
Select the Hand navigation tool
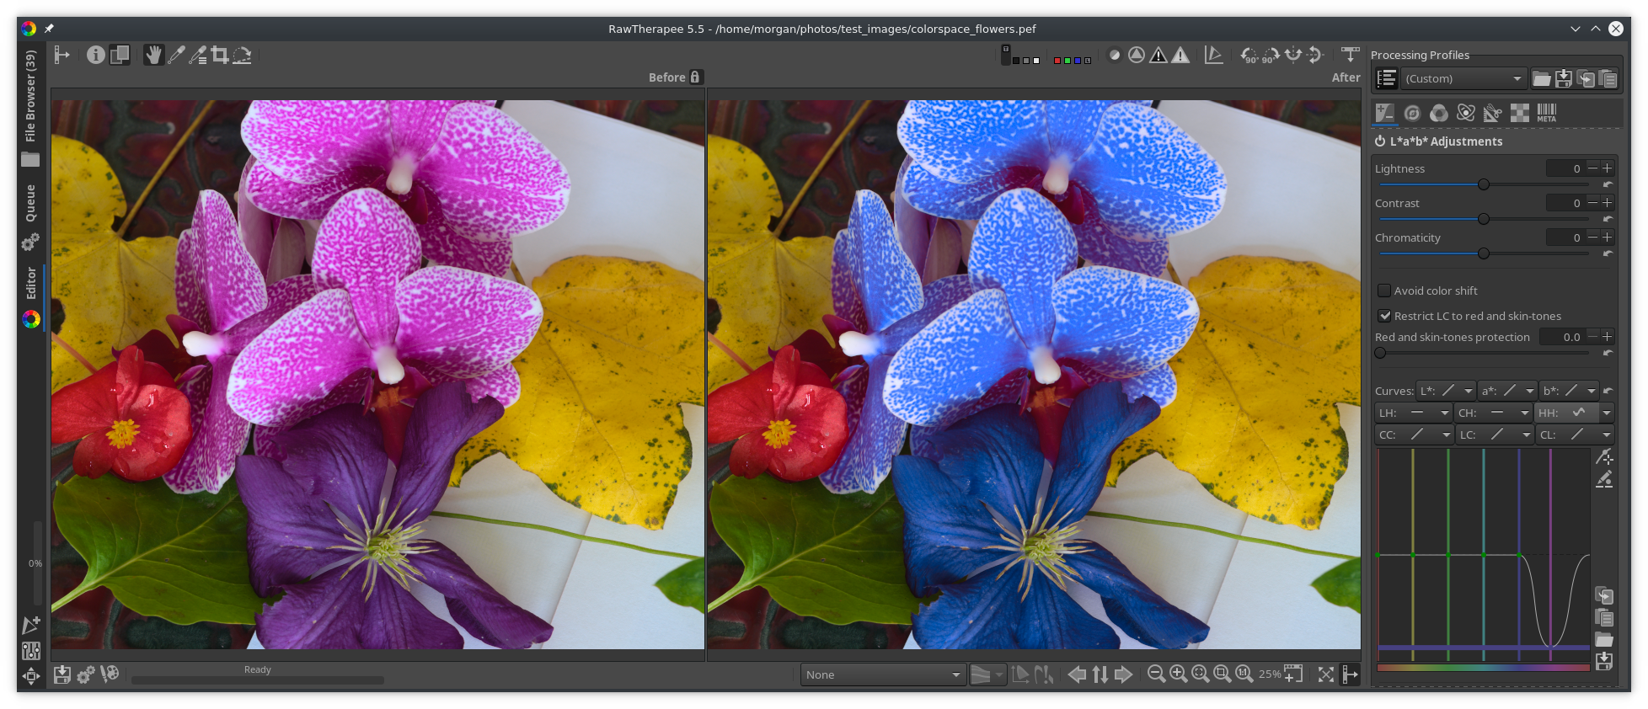(x=153, y=56)
